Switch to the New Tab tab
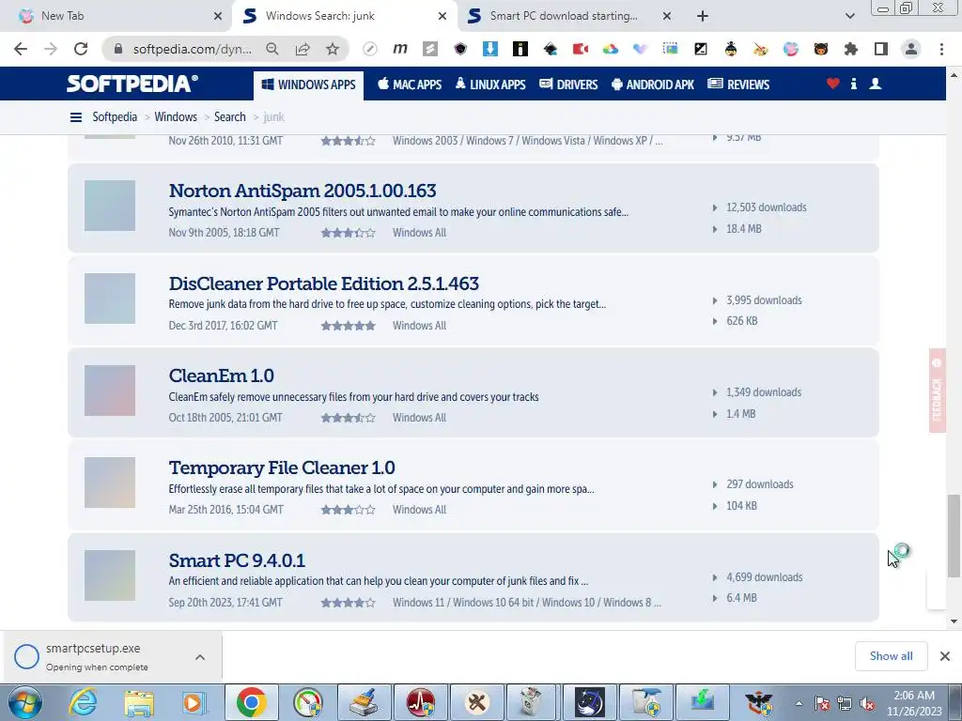The width and height of the screenshot is (962, 721). point(116,16)
